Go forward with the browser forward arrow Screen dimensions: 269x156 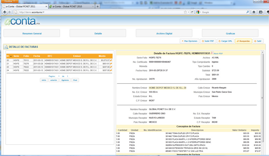9,12
